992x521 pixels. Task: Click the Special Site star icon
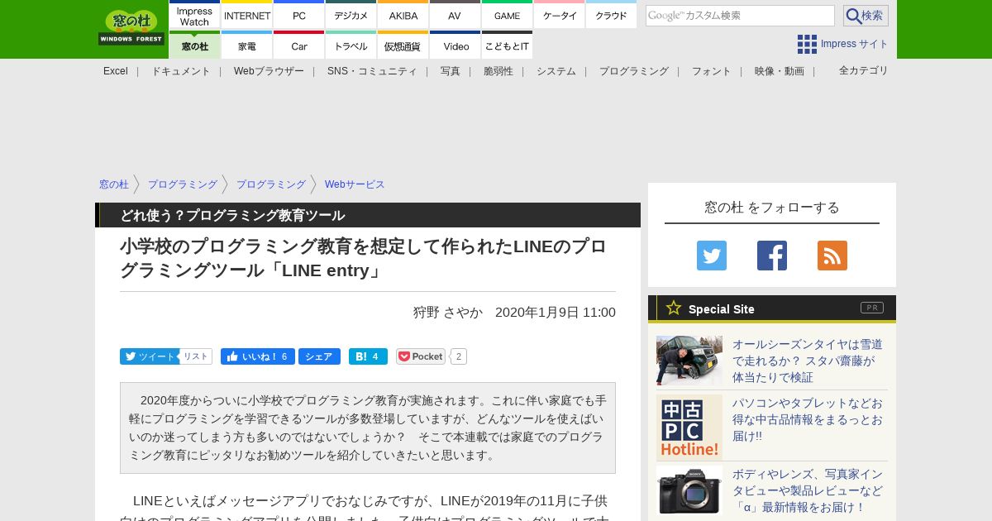pos(674,308)
